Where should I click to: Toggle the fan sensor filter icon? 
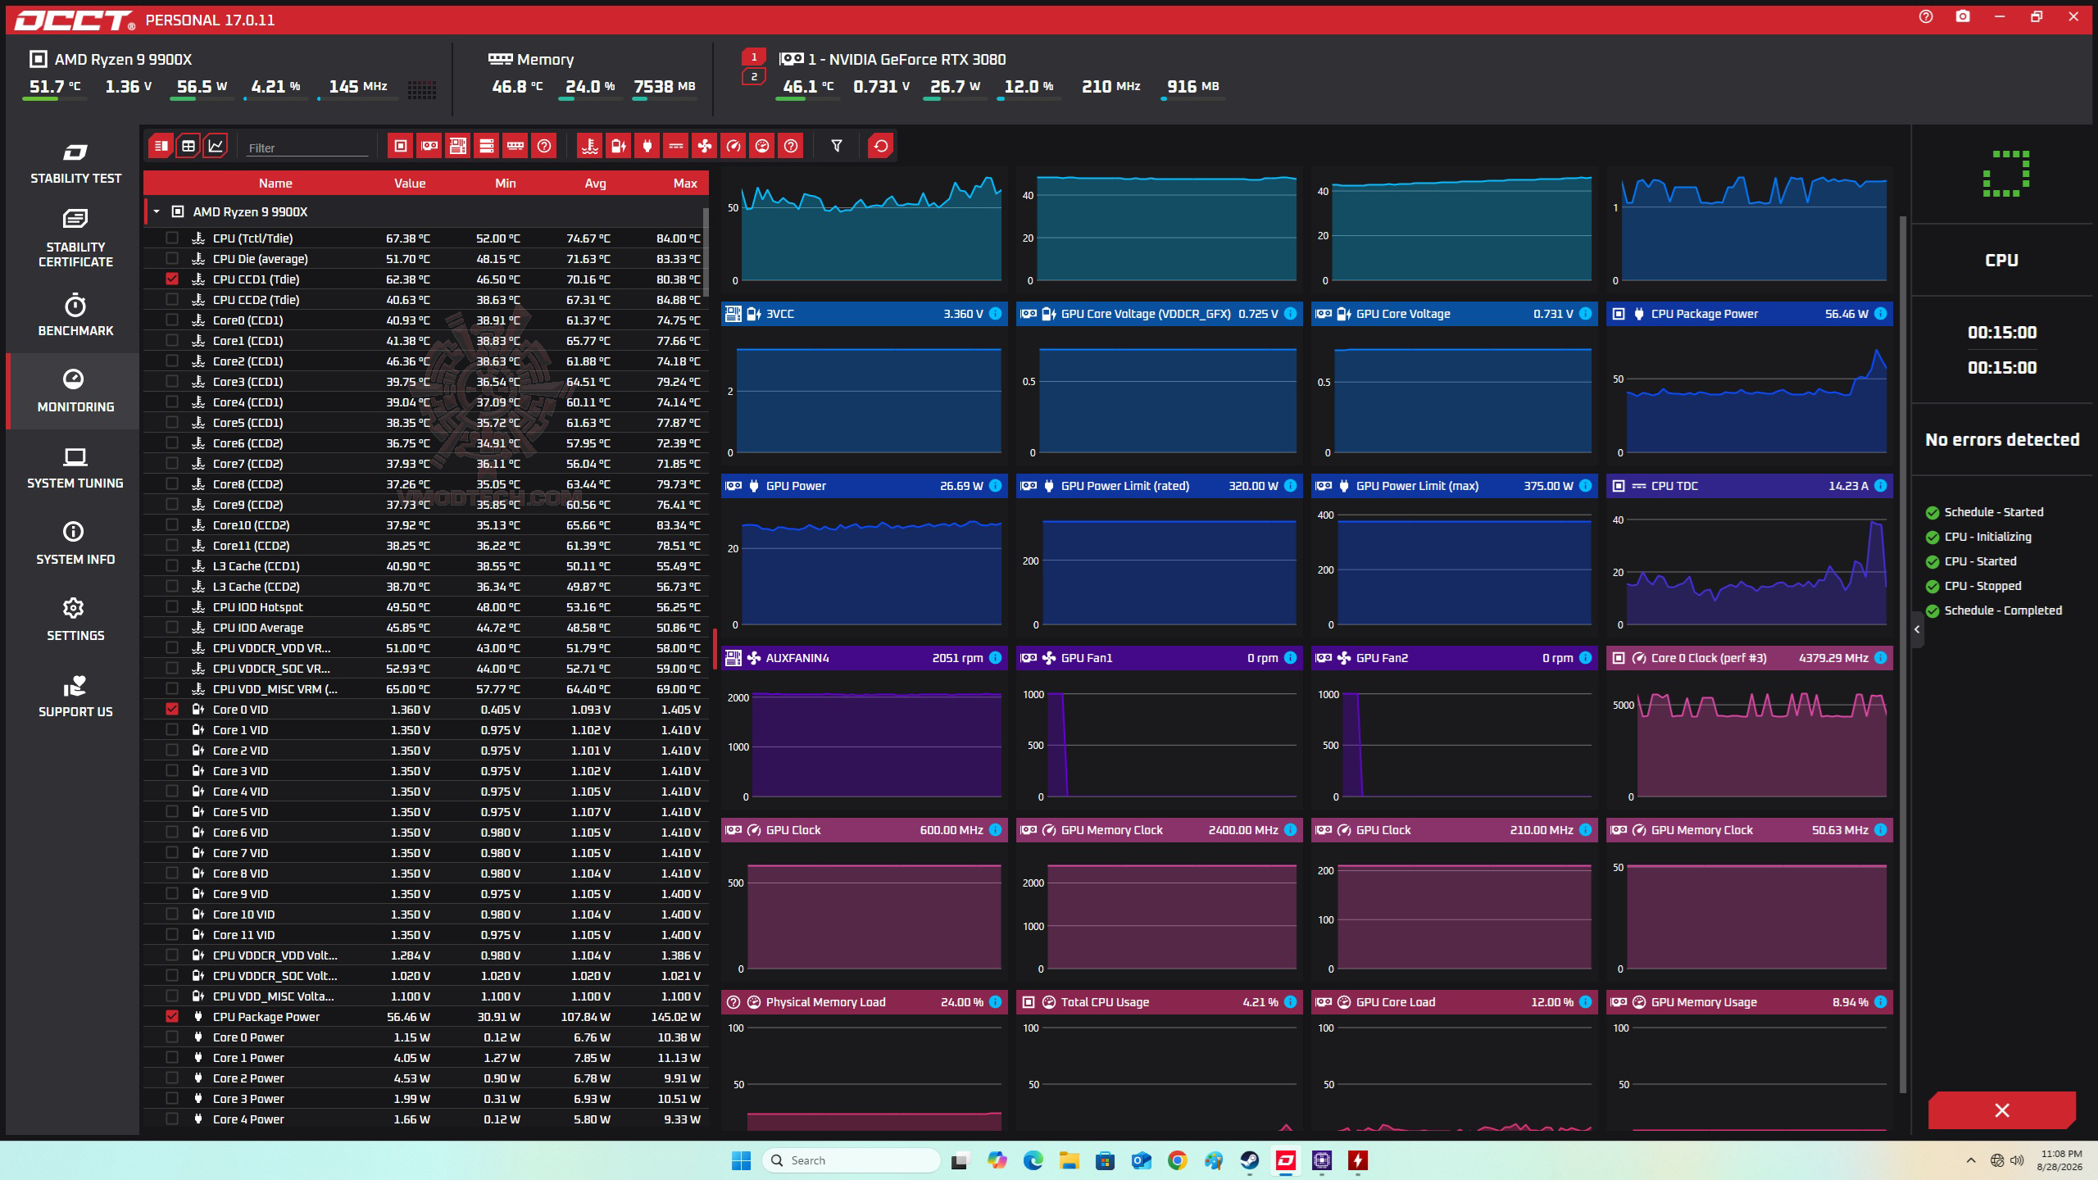(x=704, y=147)
